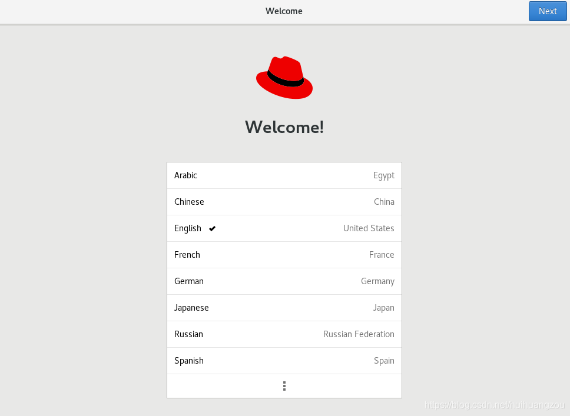570x416 pixels.
Task: Select Russian language row
Action: click(x=284, y=335)
